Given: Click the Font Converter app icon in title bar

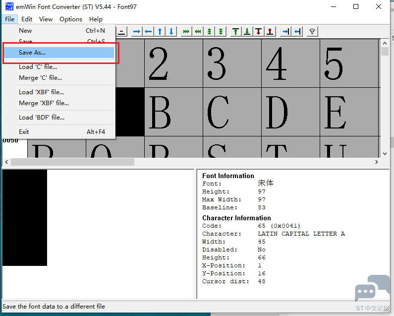Looking at the screenshot, I should [x=9, y=6].
